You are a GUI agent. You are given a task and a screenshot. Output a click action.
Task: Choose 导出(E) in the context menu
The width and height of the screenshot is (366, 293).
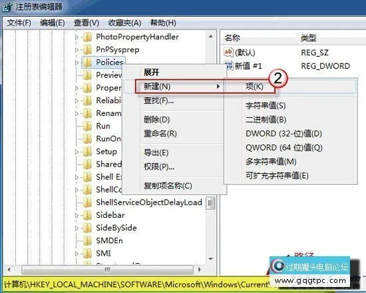(174, 152)
